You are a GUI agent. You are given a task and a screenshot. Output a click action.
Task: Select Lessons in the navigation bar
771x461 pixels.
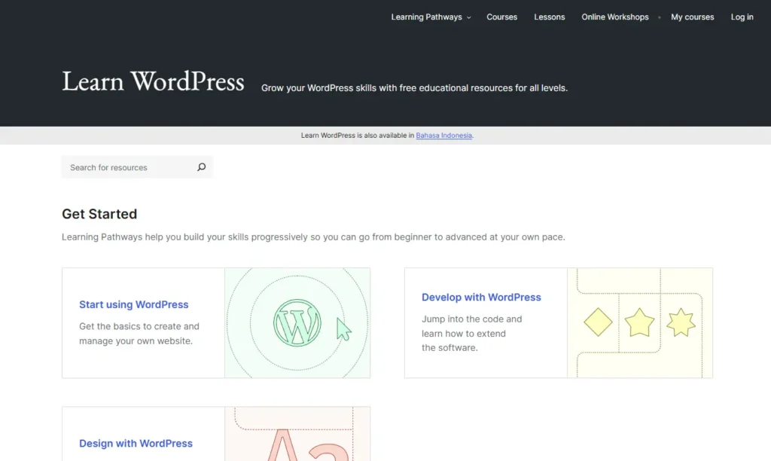point(549,17)
